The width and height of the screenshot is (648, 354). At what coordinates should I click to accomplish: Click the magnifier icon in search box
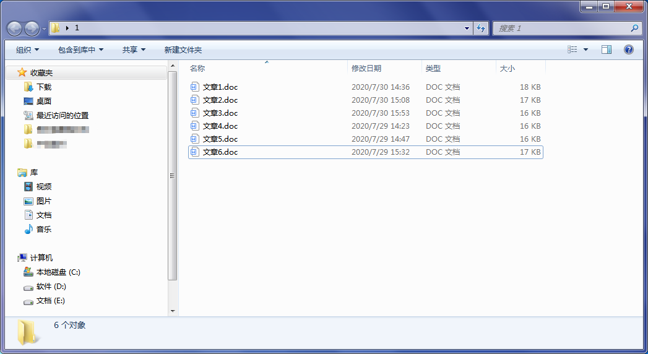(x=634, y=28)
